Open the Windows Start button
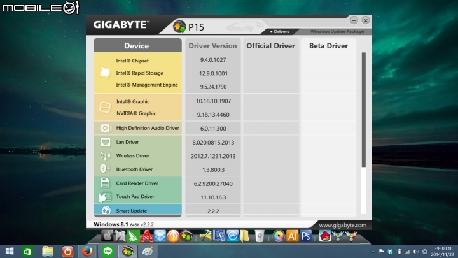Screen dimensions: 458x258 click(10, 251)
